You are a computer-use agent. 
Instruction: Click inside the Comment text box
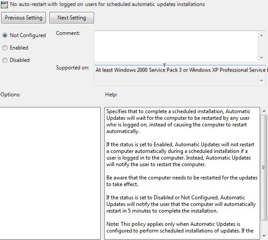click(176, 46)
